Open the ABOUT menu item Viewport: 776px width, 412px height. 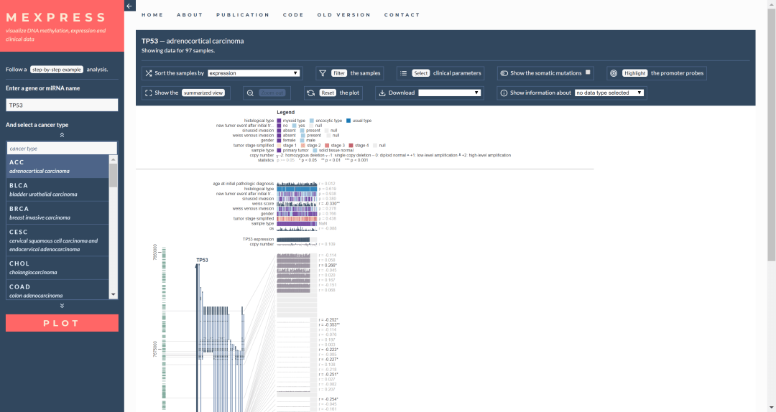tap(190, 15)
